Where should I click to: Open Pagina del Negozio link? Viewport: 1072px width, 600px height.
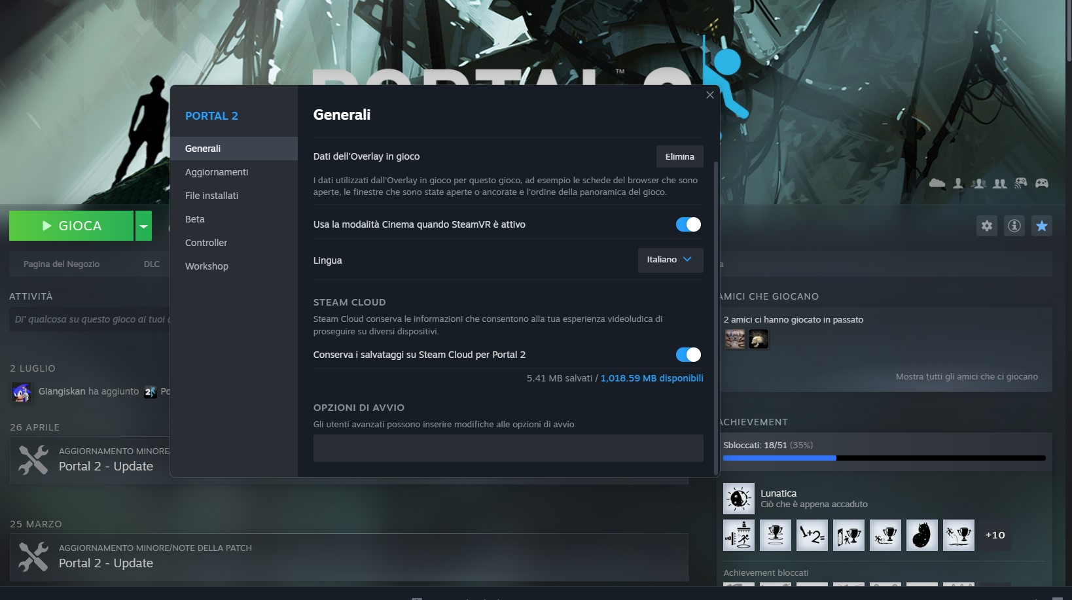click(x=62, y=264)
